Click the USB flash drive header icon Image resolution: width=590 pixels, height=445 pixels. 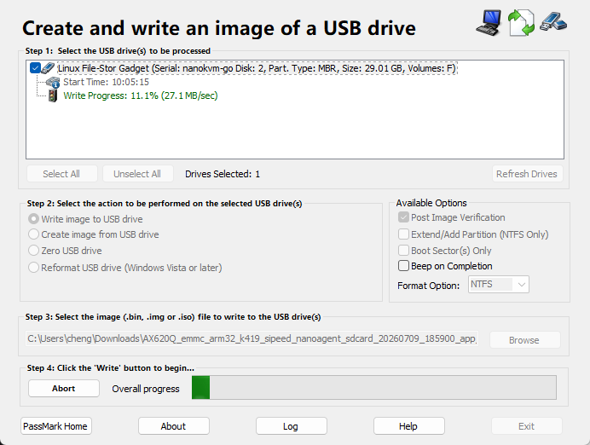[553, 21]
